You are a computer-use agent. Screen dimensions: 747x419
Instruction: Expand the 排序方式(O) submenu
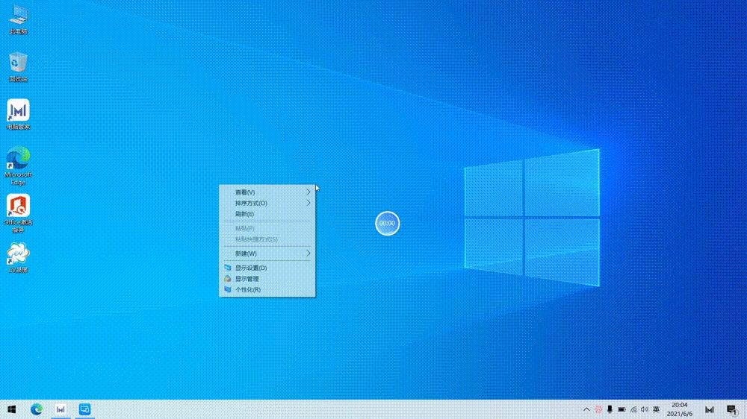pyautogui.click(x=267, y=203)
